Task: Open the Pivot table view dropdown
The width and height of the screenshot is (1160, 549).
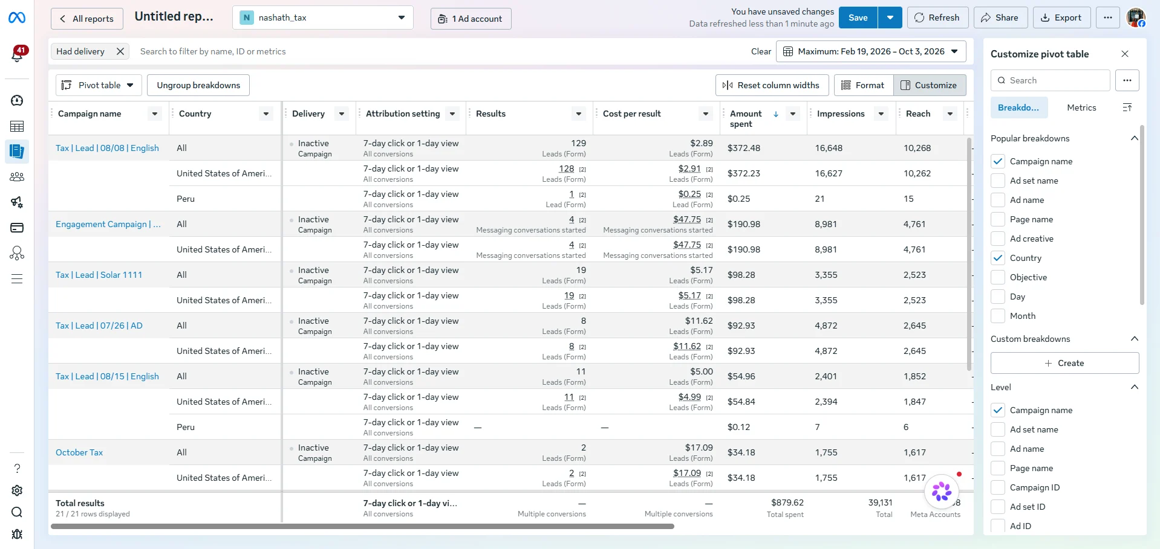Action: click(x=99, y=85)
